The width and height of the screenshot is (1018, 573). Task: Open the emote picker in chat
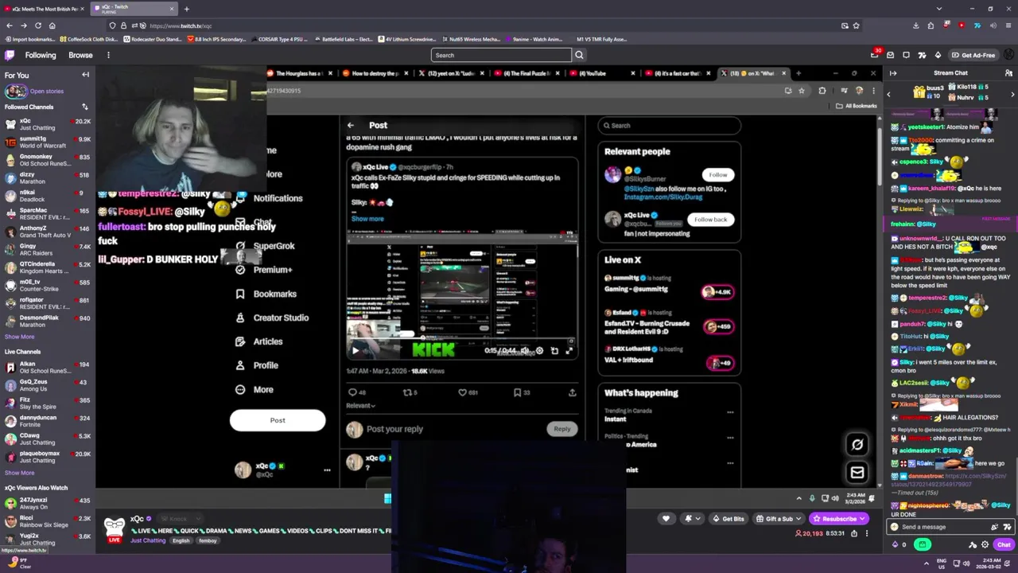[1007, 527]
